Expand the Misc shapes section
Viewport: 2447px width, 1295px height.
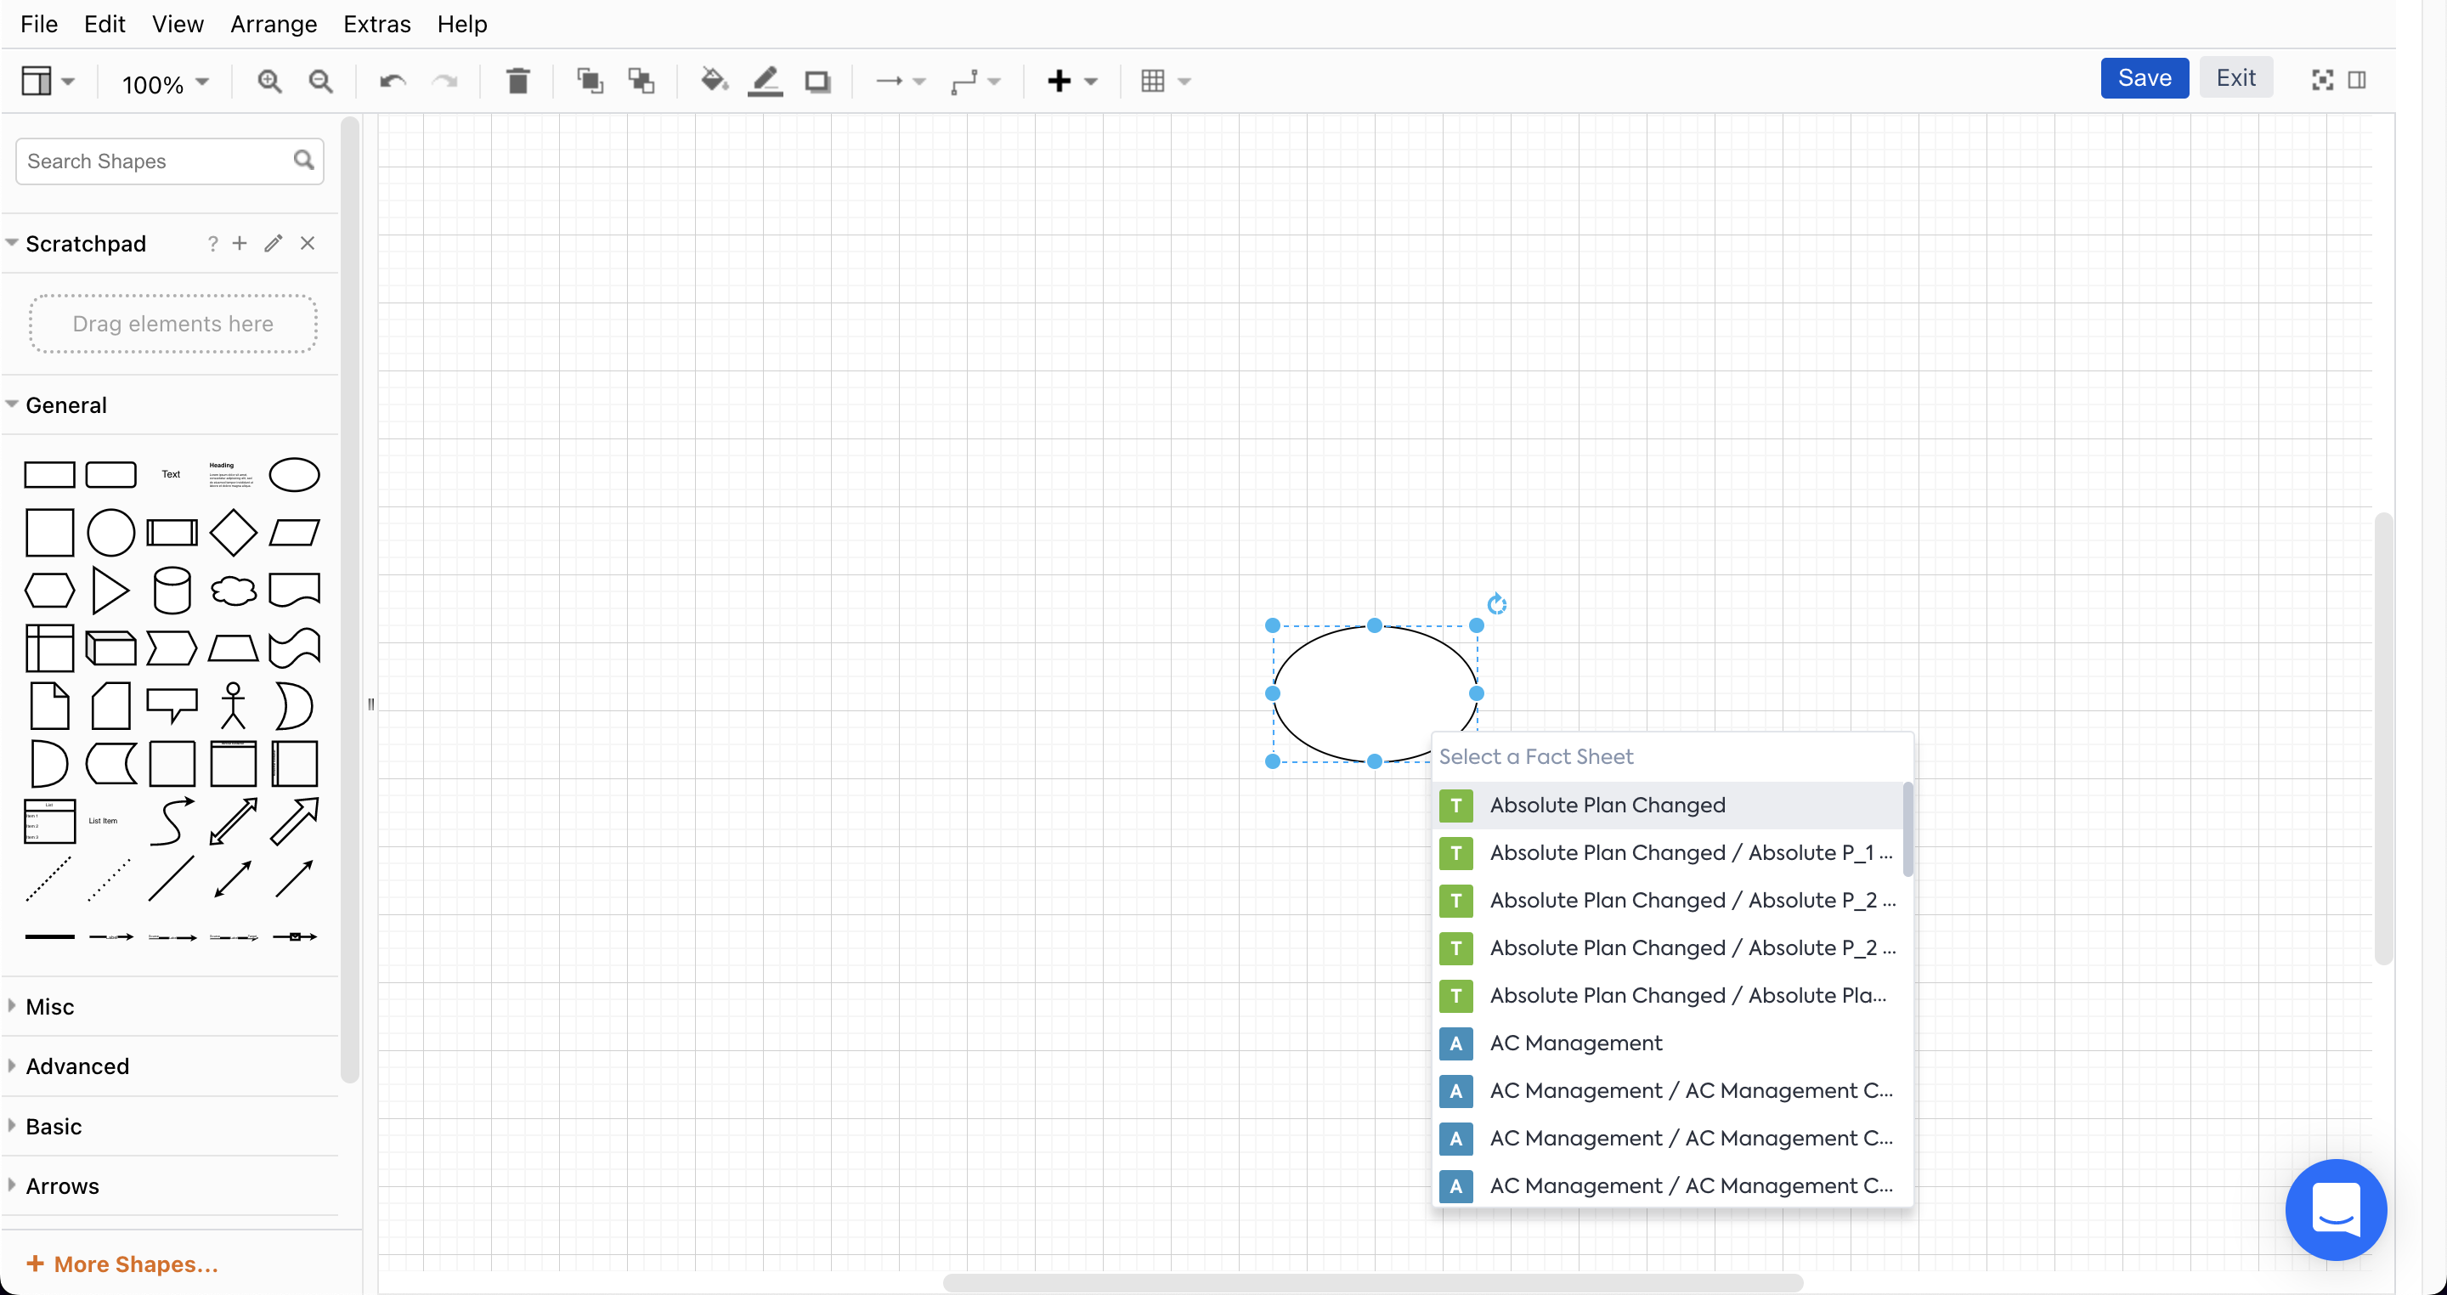pos(49,1006)
